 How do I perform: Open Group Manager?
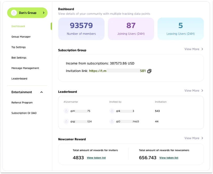[x=21, y=37]
